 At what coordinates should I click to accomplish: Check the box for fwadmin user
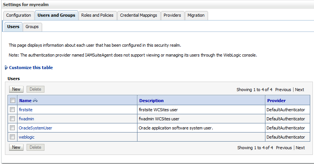pos(13,119)
